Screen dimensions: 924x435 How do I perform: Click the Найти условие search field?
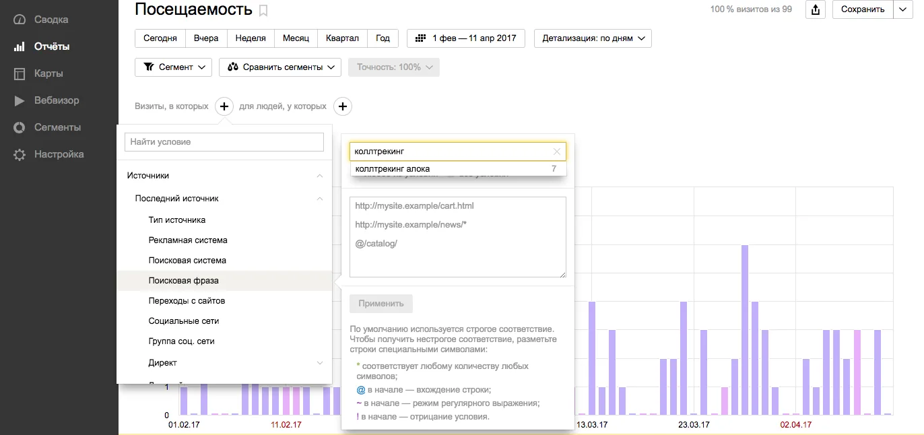point(224,142)
